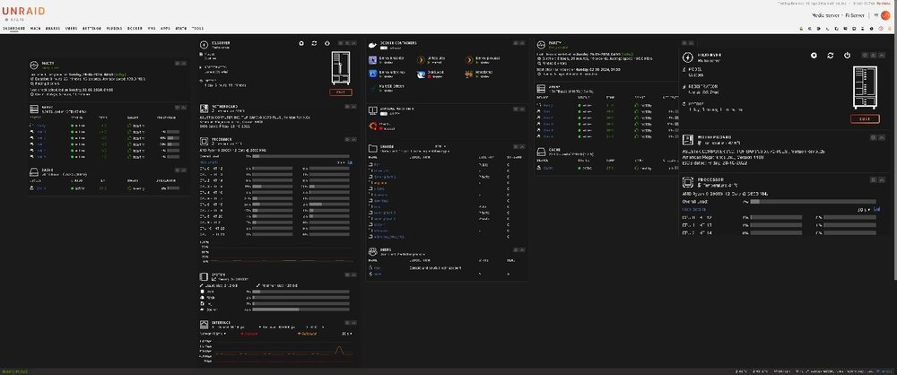Click the server tower image in the smaller panel
Viewport: 897px width, 375px height.
click(x=341, y=67)
